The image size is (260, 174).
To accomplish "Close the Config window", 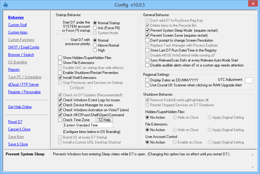I will [x=253, y=3].
